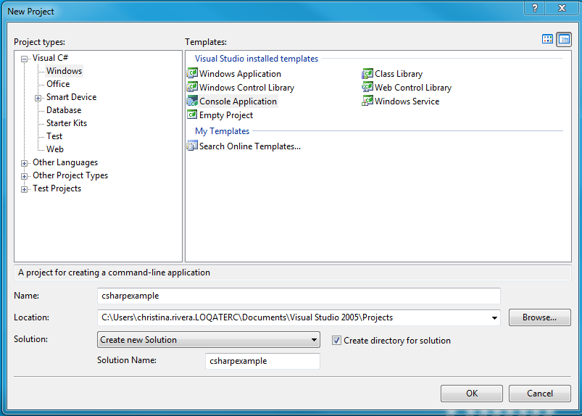Image resolution: width=582 pixels, height=416 pixels.
Task: Open the Solution combo box
Action: point(209,340)
